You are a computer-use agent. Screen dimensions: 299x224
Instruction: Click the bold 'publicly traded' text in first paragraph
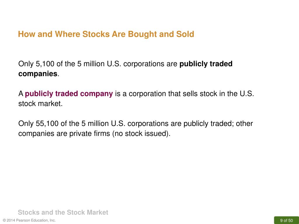(206, 64)
